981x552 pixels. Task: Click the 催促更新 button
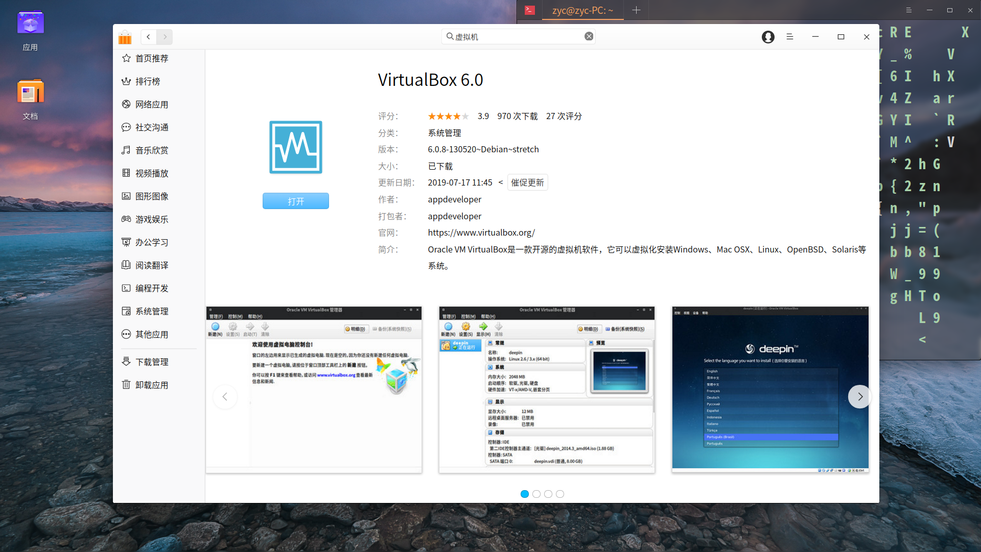[x=527, y=182]
